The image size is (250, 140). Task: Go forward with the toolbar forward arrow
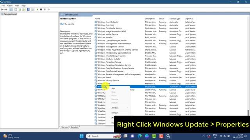coord(6,9)
